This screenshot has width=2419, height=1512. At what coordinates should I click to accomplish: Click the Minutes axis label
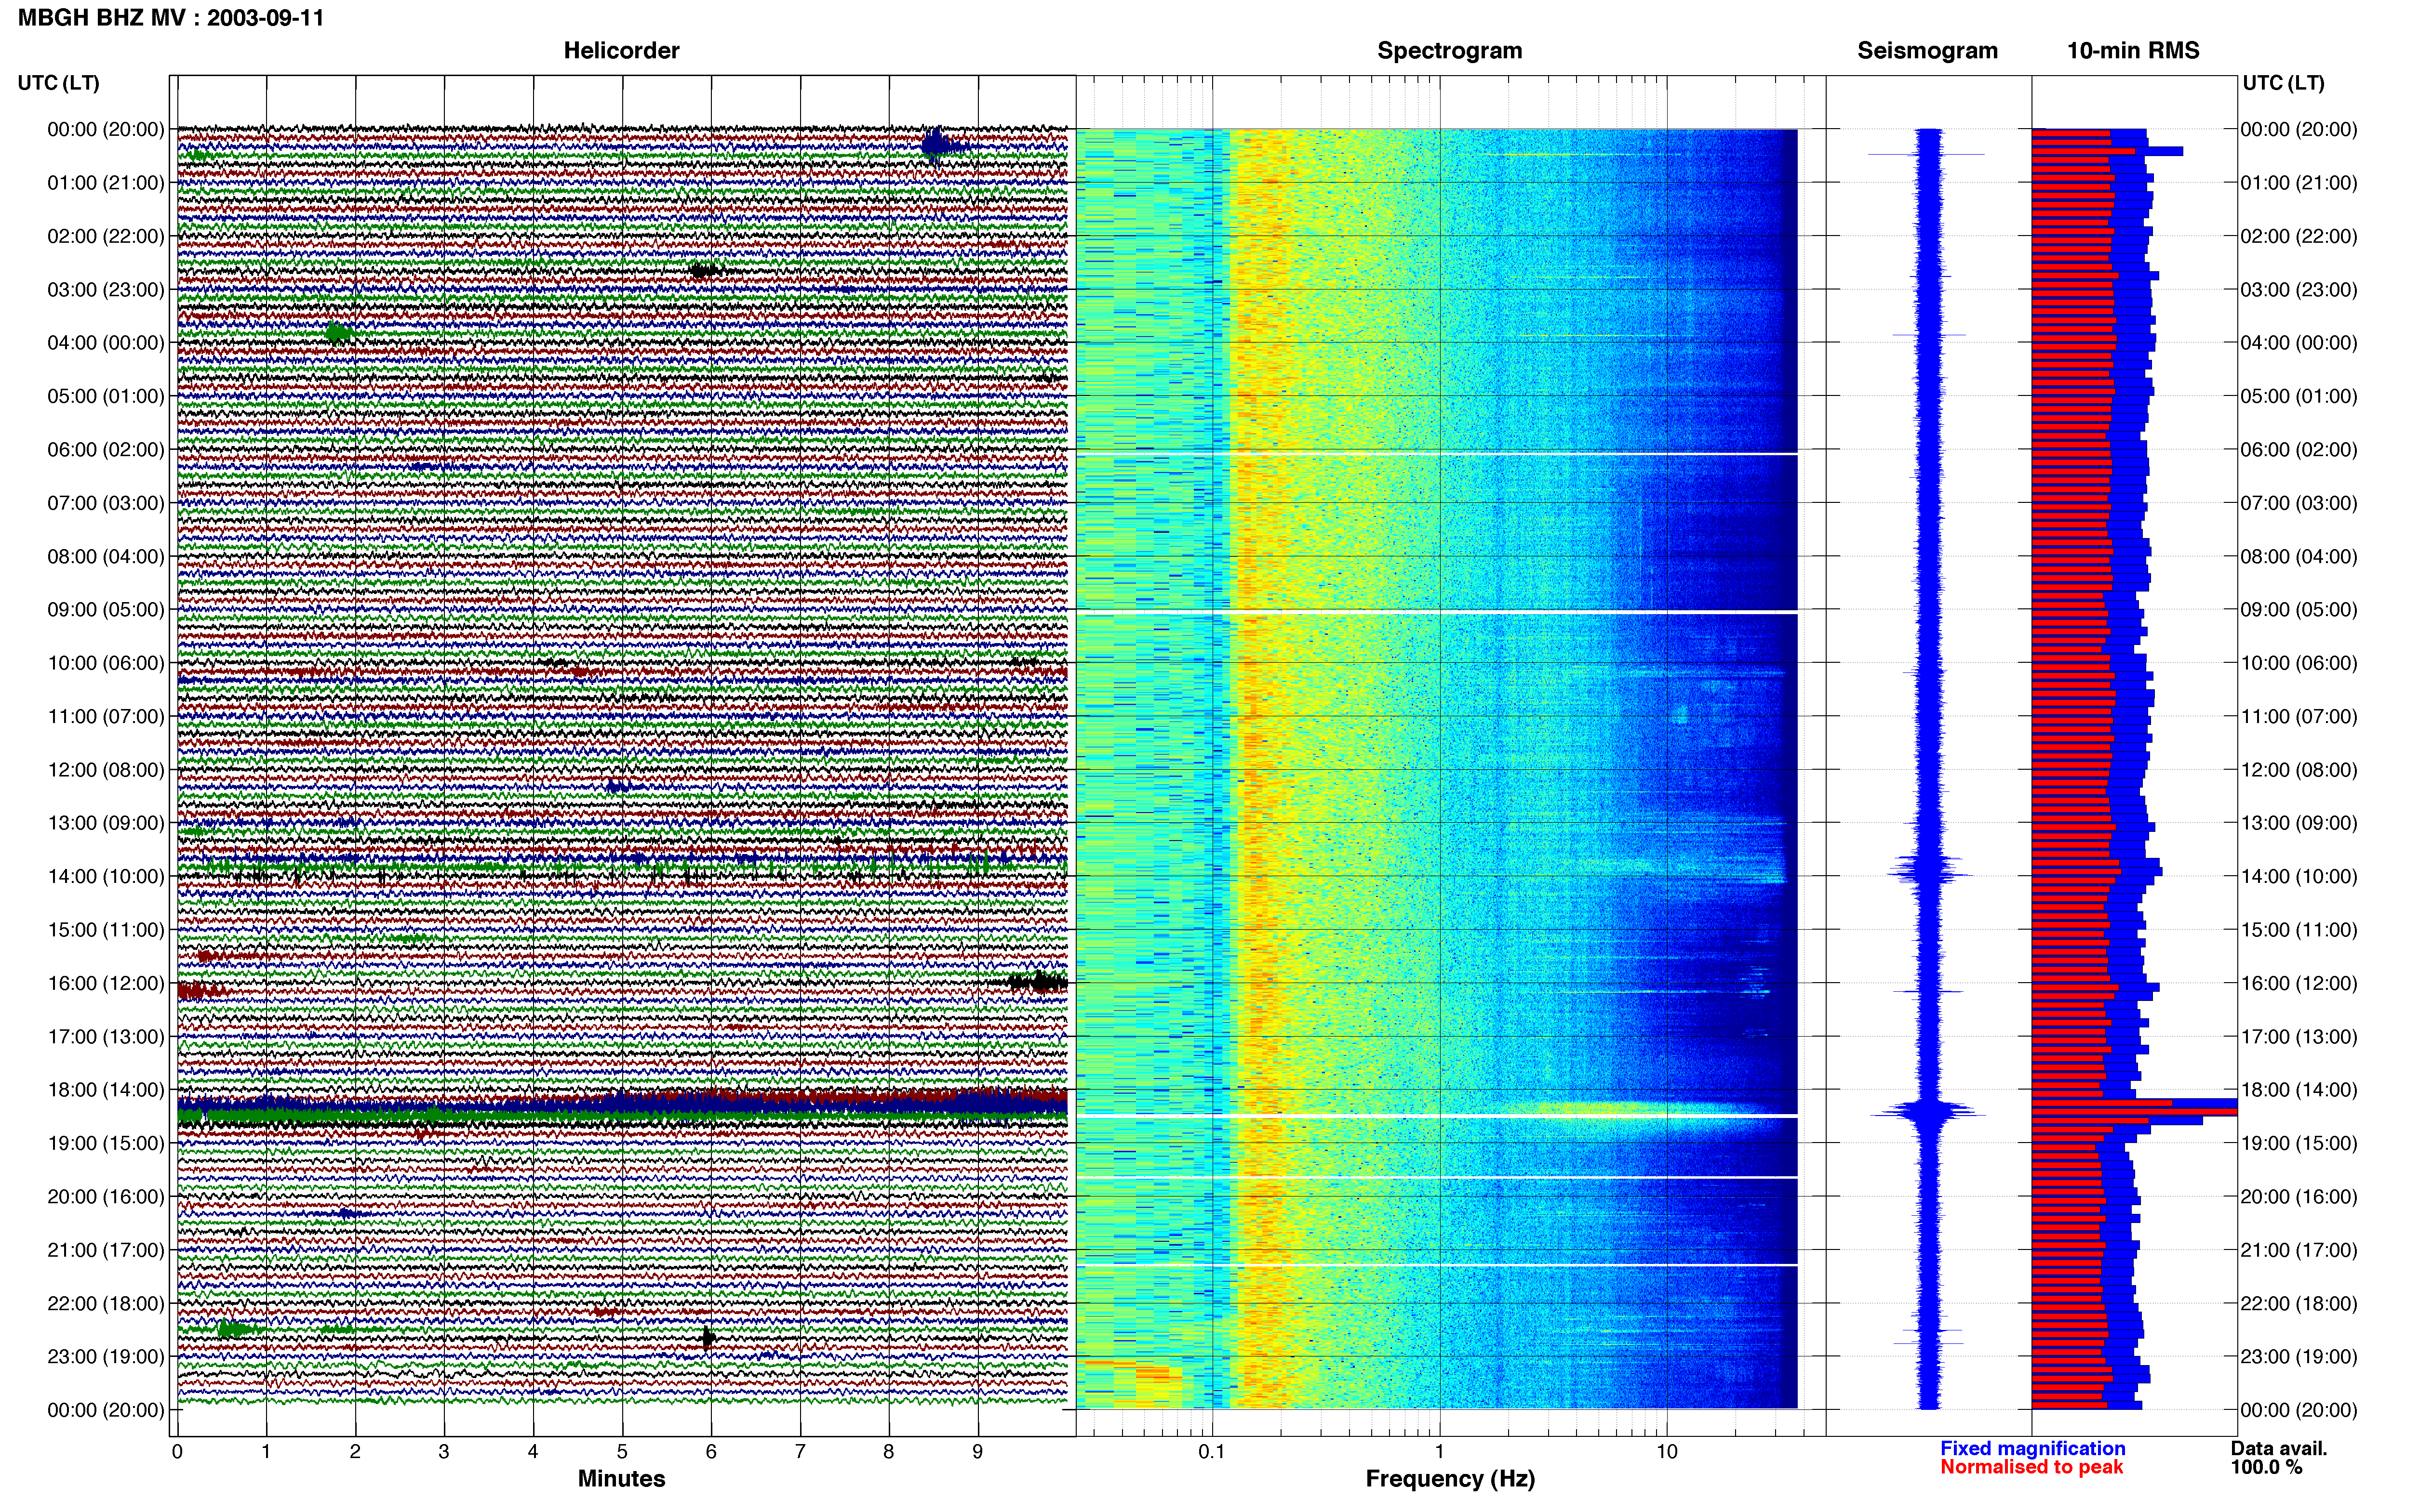(621, 1478)
